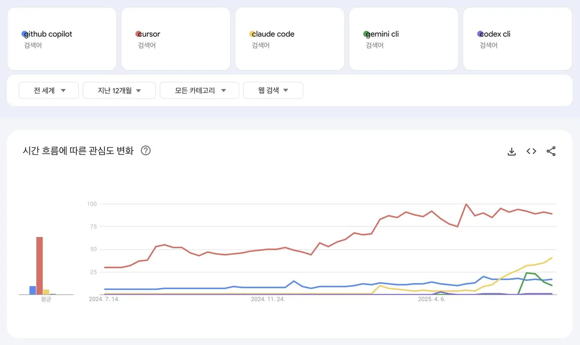This screenshot has width=580, height=345.
Task: Open the 웹 검색 search type dropdown
Action: [273, 90]
